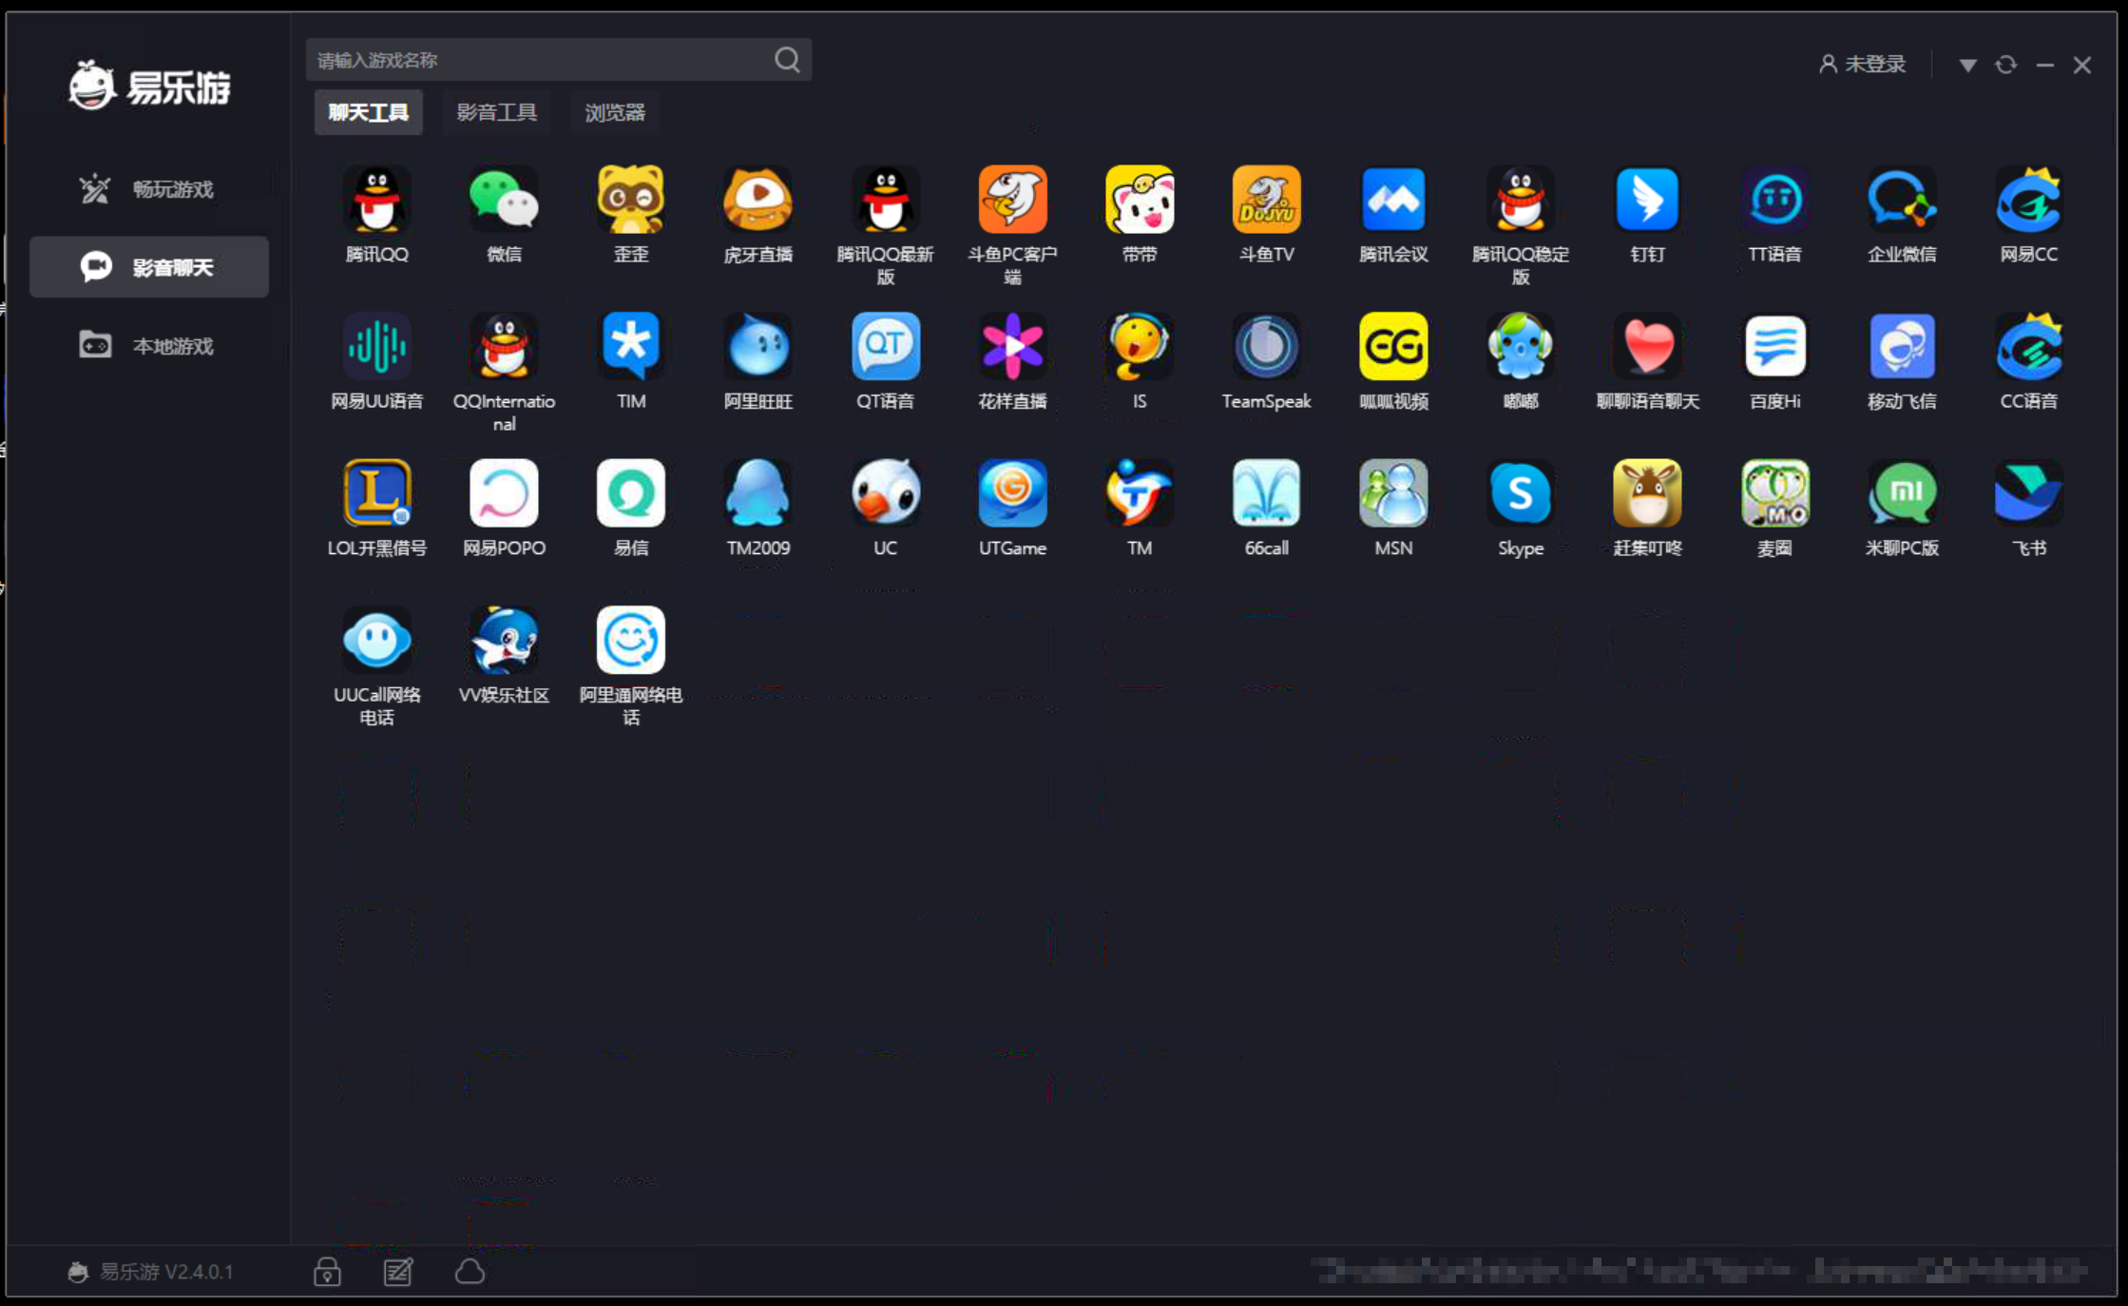2128x1306 pixels.
Task: Switch to the 聊天工具 tab
Action: tap(369, 112)
